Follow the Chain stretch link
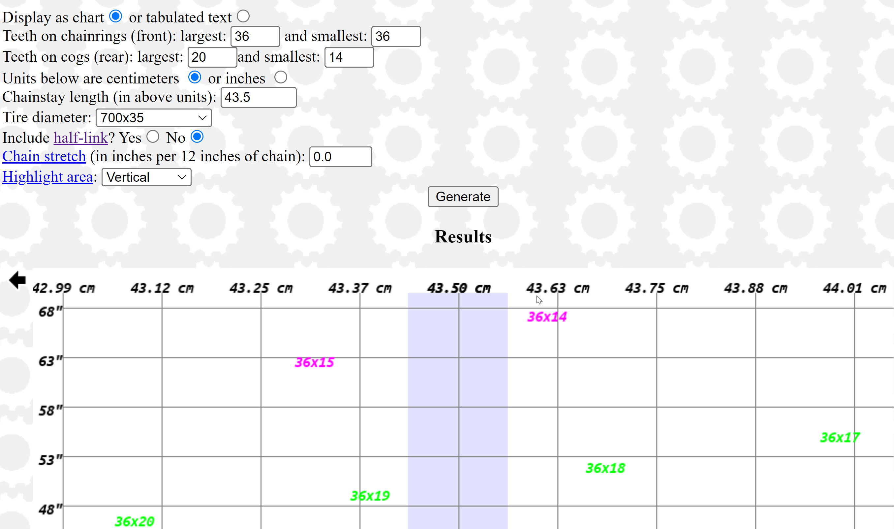This screenshot has height=529, width=894. [x=44, y=156]
